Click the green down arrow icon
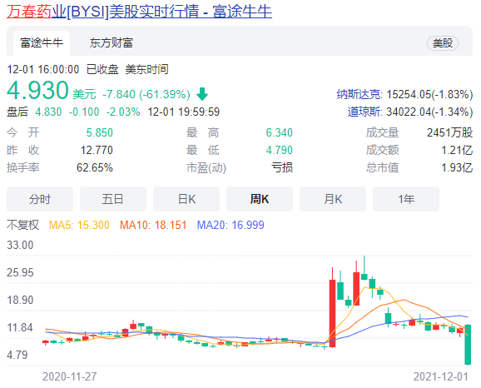This screenshot has height=388, width=481. coord(202,94)
